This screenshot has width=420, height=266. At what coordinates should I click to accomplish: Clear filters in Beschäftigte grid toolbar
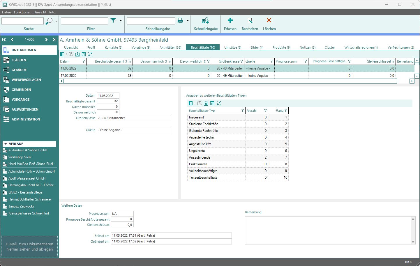pyautogui.click(x=71, y=54)
